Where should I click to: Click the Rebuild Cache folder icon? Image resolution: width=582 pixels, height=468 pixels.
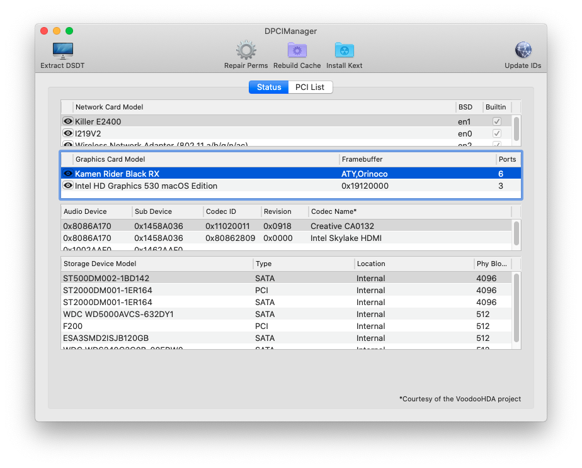(297, 50)
